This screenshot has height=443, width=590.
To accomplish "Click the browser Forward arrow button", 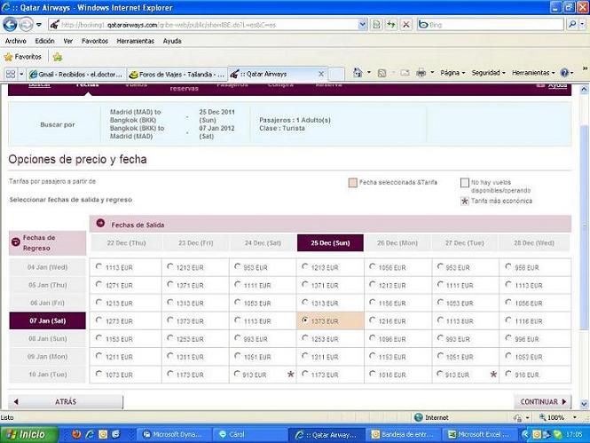I will [26, 25].
